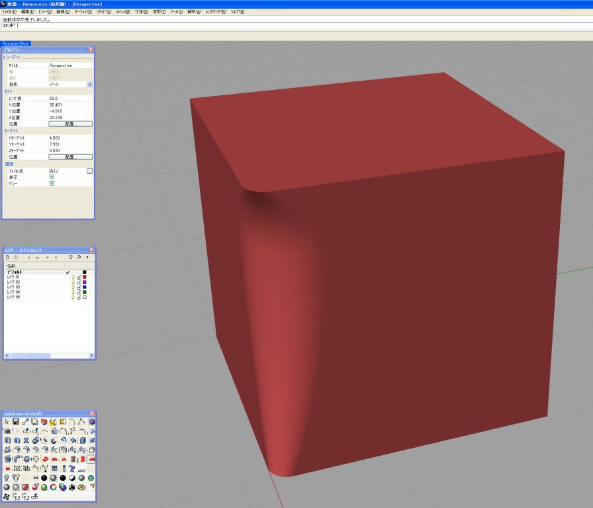The width and height of the screenshot is (593, 508).
Task: Select the arrow pointer tool
Action: [7, 421]
